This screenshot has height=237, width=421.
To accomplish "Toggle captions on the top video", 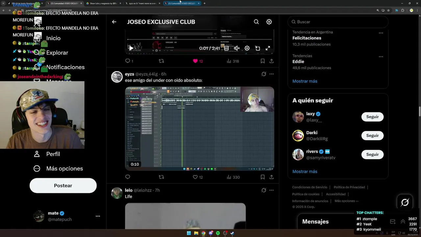I will click(x=226, y=48).
